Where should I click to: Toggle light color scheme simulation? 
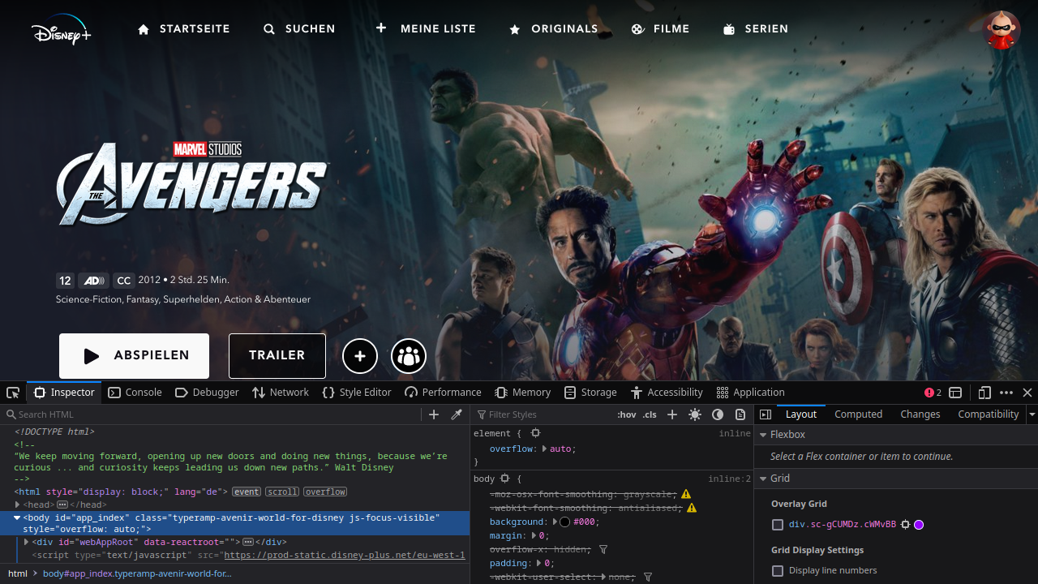point(695,414)
